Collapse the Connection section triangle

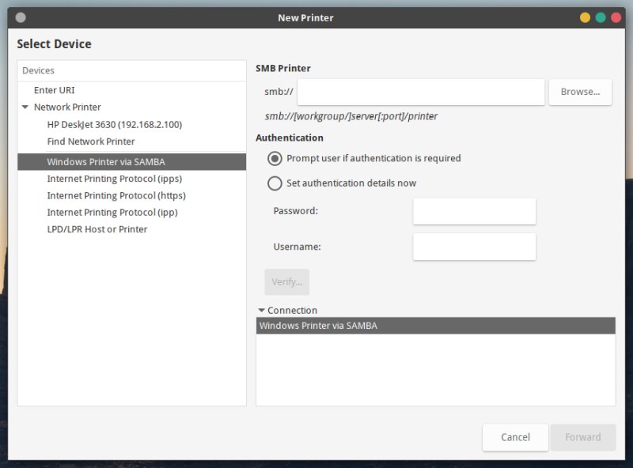[x=261, y=311]
